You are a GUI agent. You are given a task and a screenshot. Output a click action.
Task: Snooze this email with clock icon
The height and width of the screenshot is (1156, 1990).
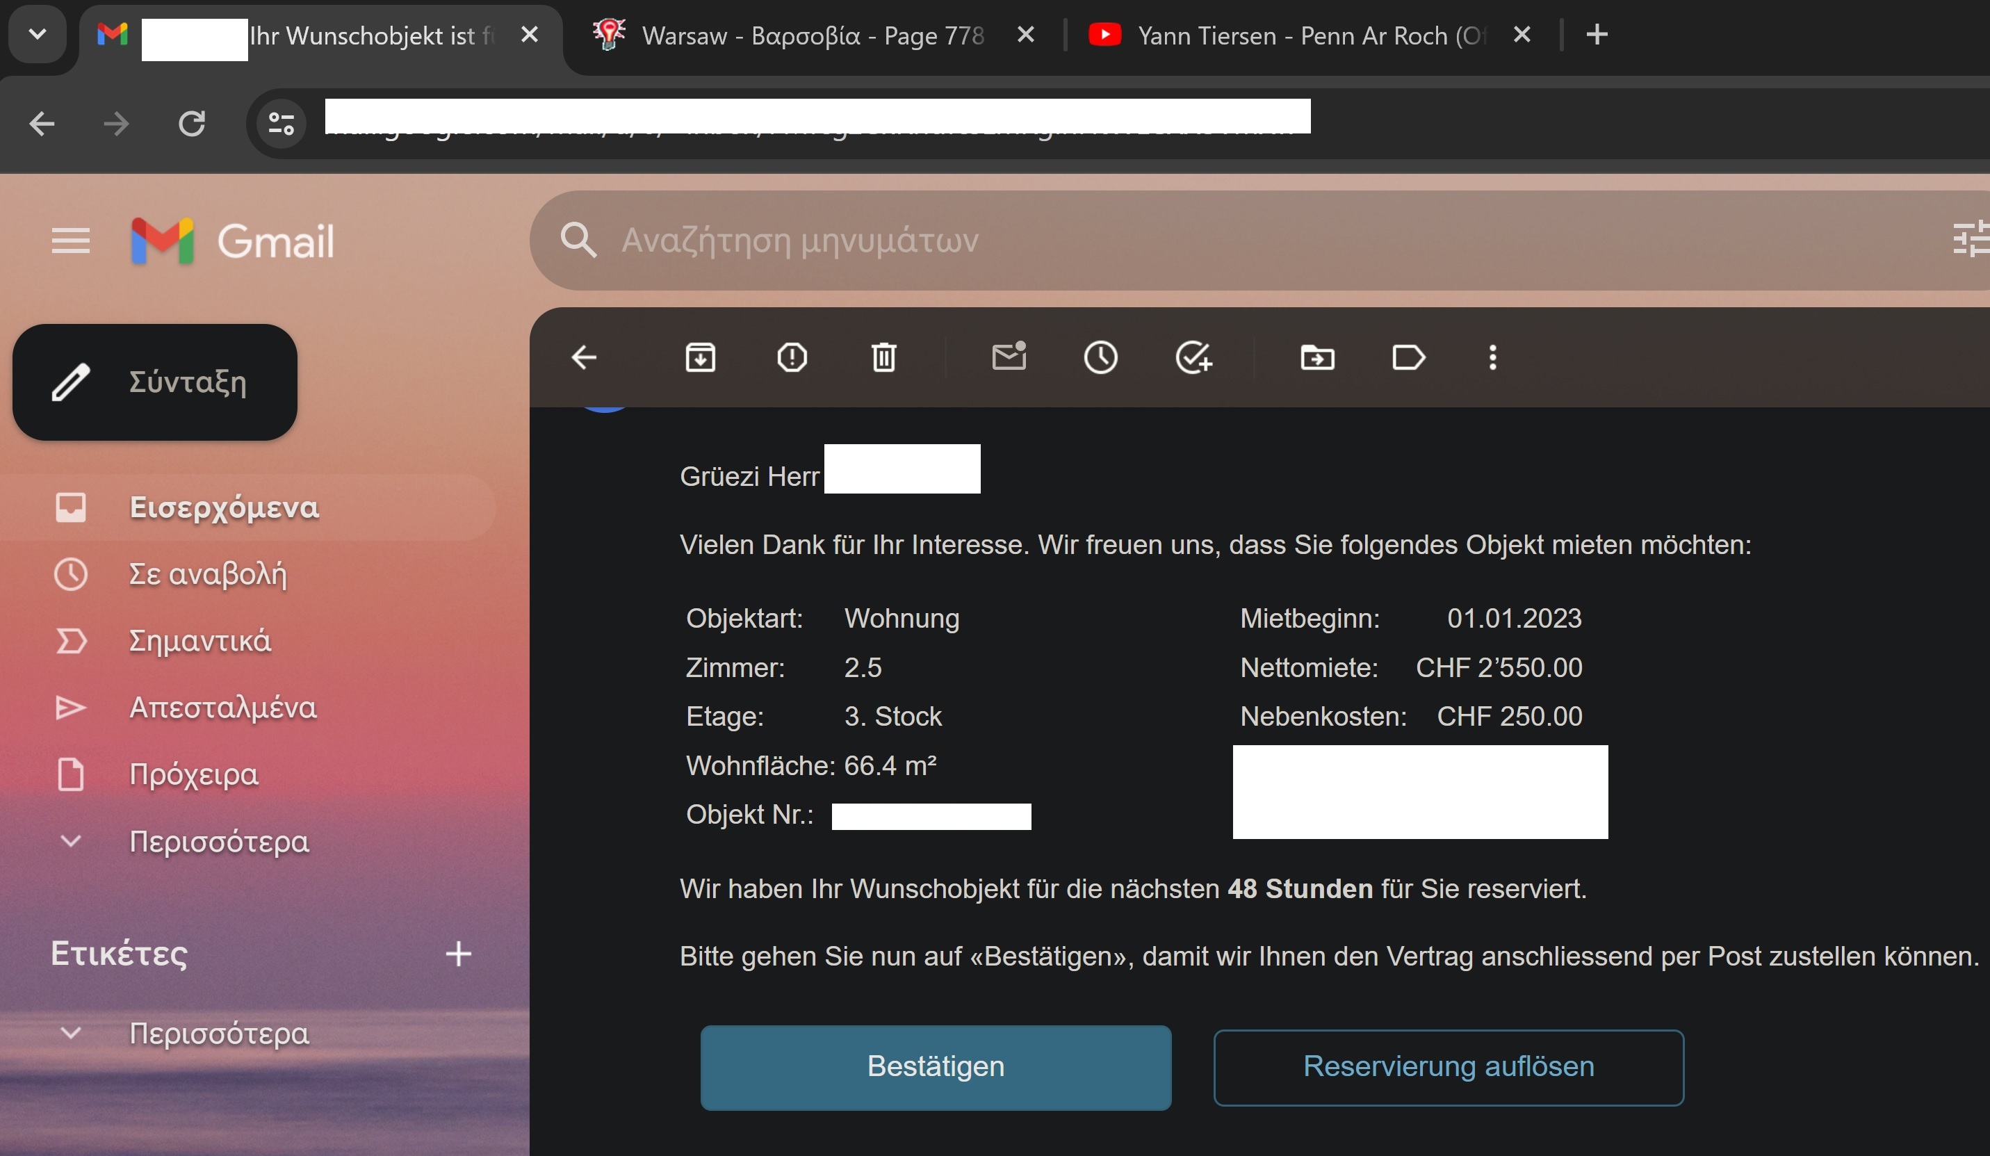coord(1101,358)
